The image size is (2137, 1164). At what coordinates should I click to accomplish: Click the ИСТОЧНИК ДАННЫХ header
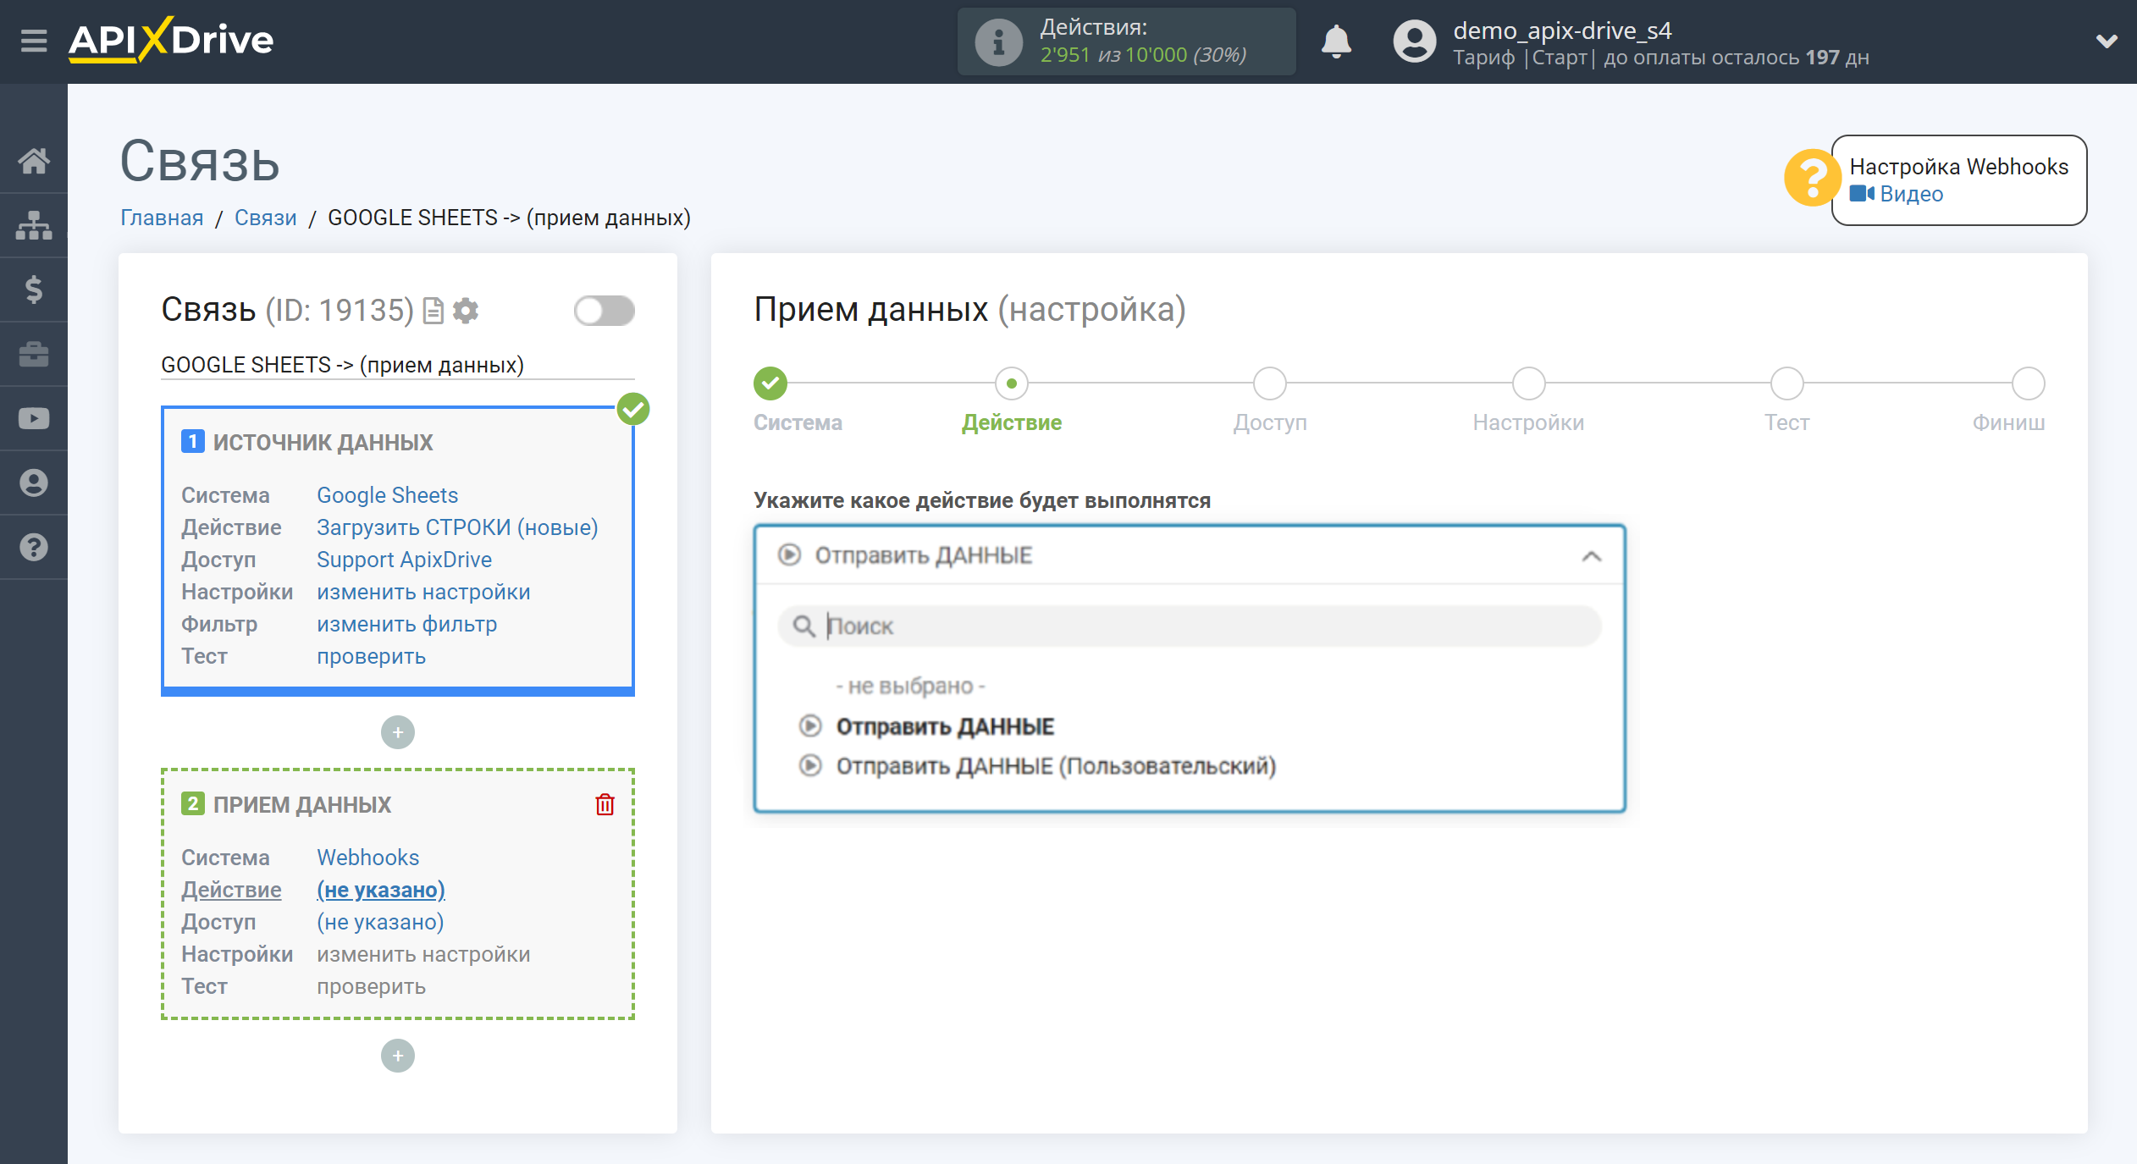pyautogui.click(x=323, y=442)
